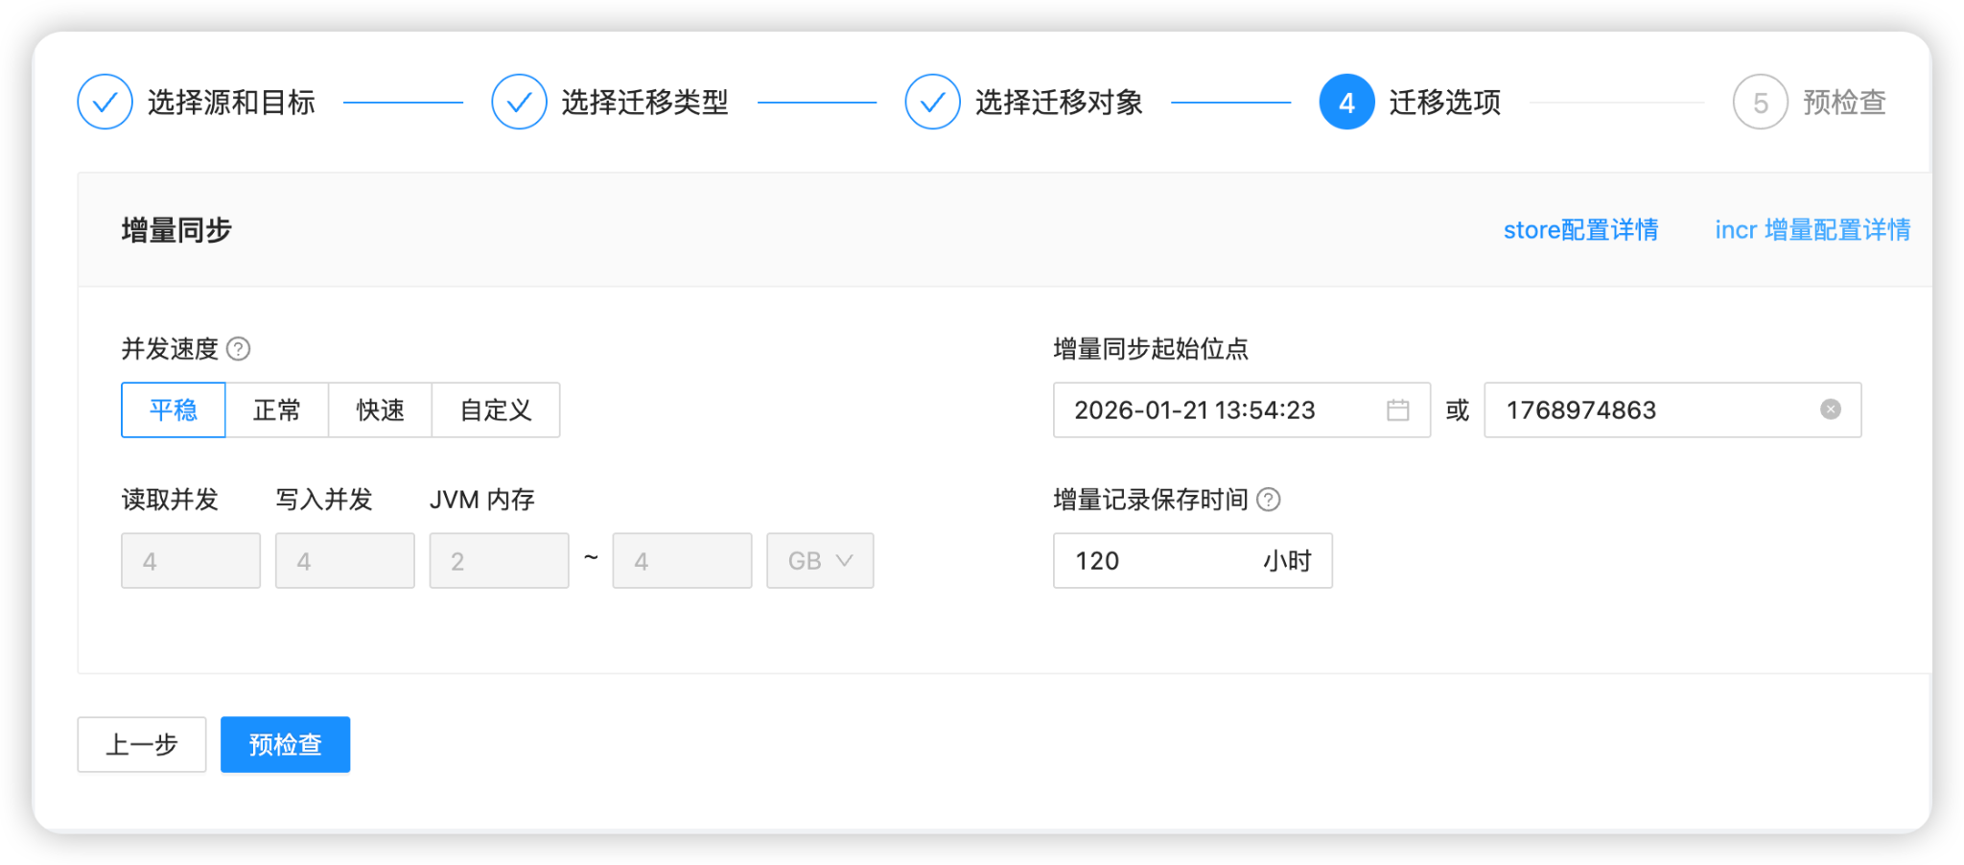Switch concurrency speed to 自定义
This screenshot has width=1964, height=865.
(496, 410)
